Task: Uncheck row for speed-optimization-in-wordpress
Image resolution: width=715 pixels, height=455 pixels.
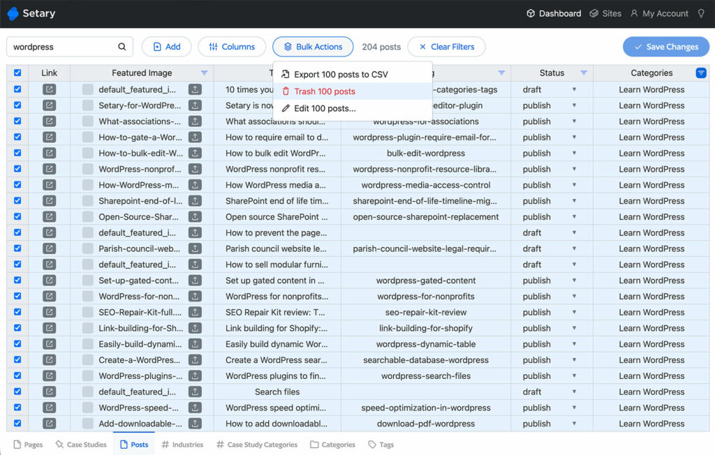Action: [x=17, y=407]
